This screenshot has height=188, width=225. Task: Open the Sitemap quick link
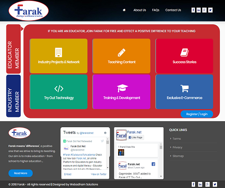pyautogui.click(x=178, y=156)
